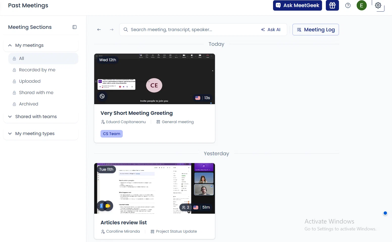This screenshot has height=242, width=392.
Task: Click the Project Status Update type label
Action: [176, 231]
